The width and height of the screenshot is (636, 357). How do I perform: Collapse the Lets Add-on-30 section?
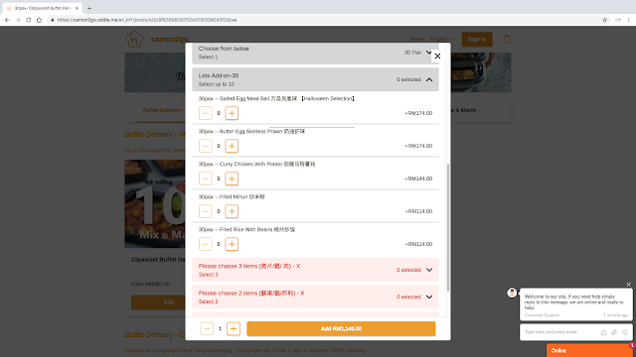click(315, 79)
